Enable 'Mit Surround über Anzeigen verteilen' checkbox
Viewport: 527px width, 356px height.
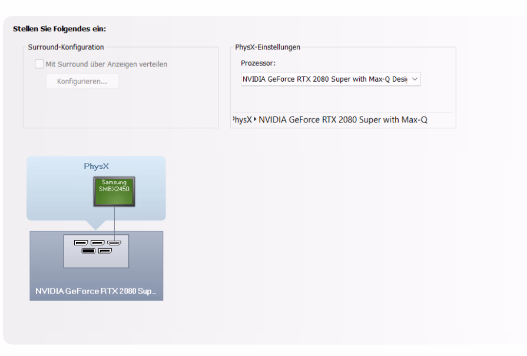[x=39, y=64]
